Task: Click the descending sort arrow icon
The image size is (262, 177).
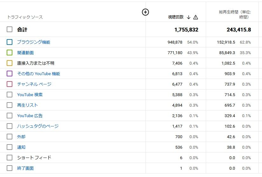Action: click(189, 17)
